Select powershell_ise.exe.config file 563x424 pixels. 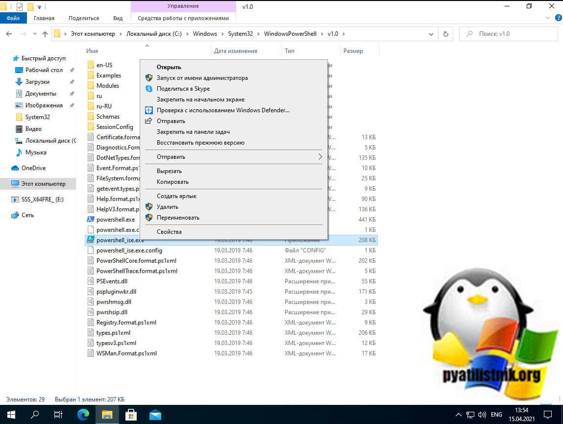pyautogui.click(x=129, y=250)
